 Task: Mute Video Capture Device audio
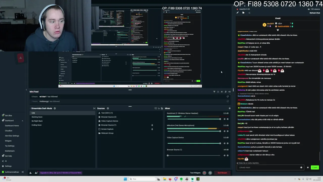click(224, 143)
